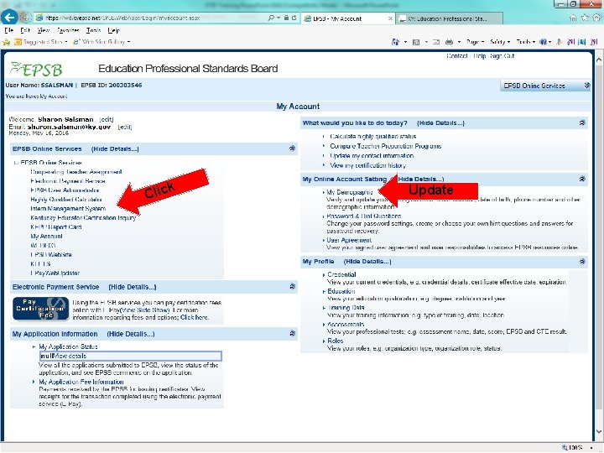Screen dimensions: 604x453
Task: Collapse the EPSB Online Services tree node
Action: tap(16, 163)
